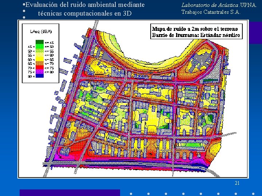This screenshot has height=196, width=262.
Task: Click the '70 <' legend label
Action: click(x=31, y=68)
